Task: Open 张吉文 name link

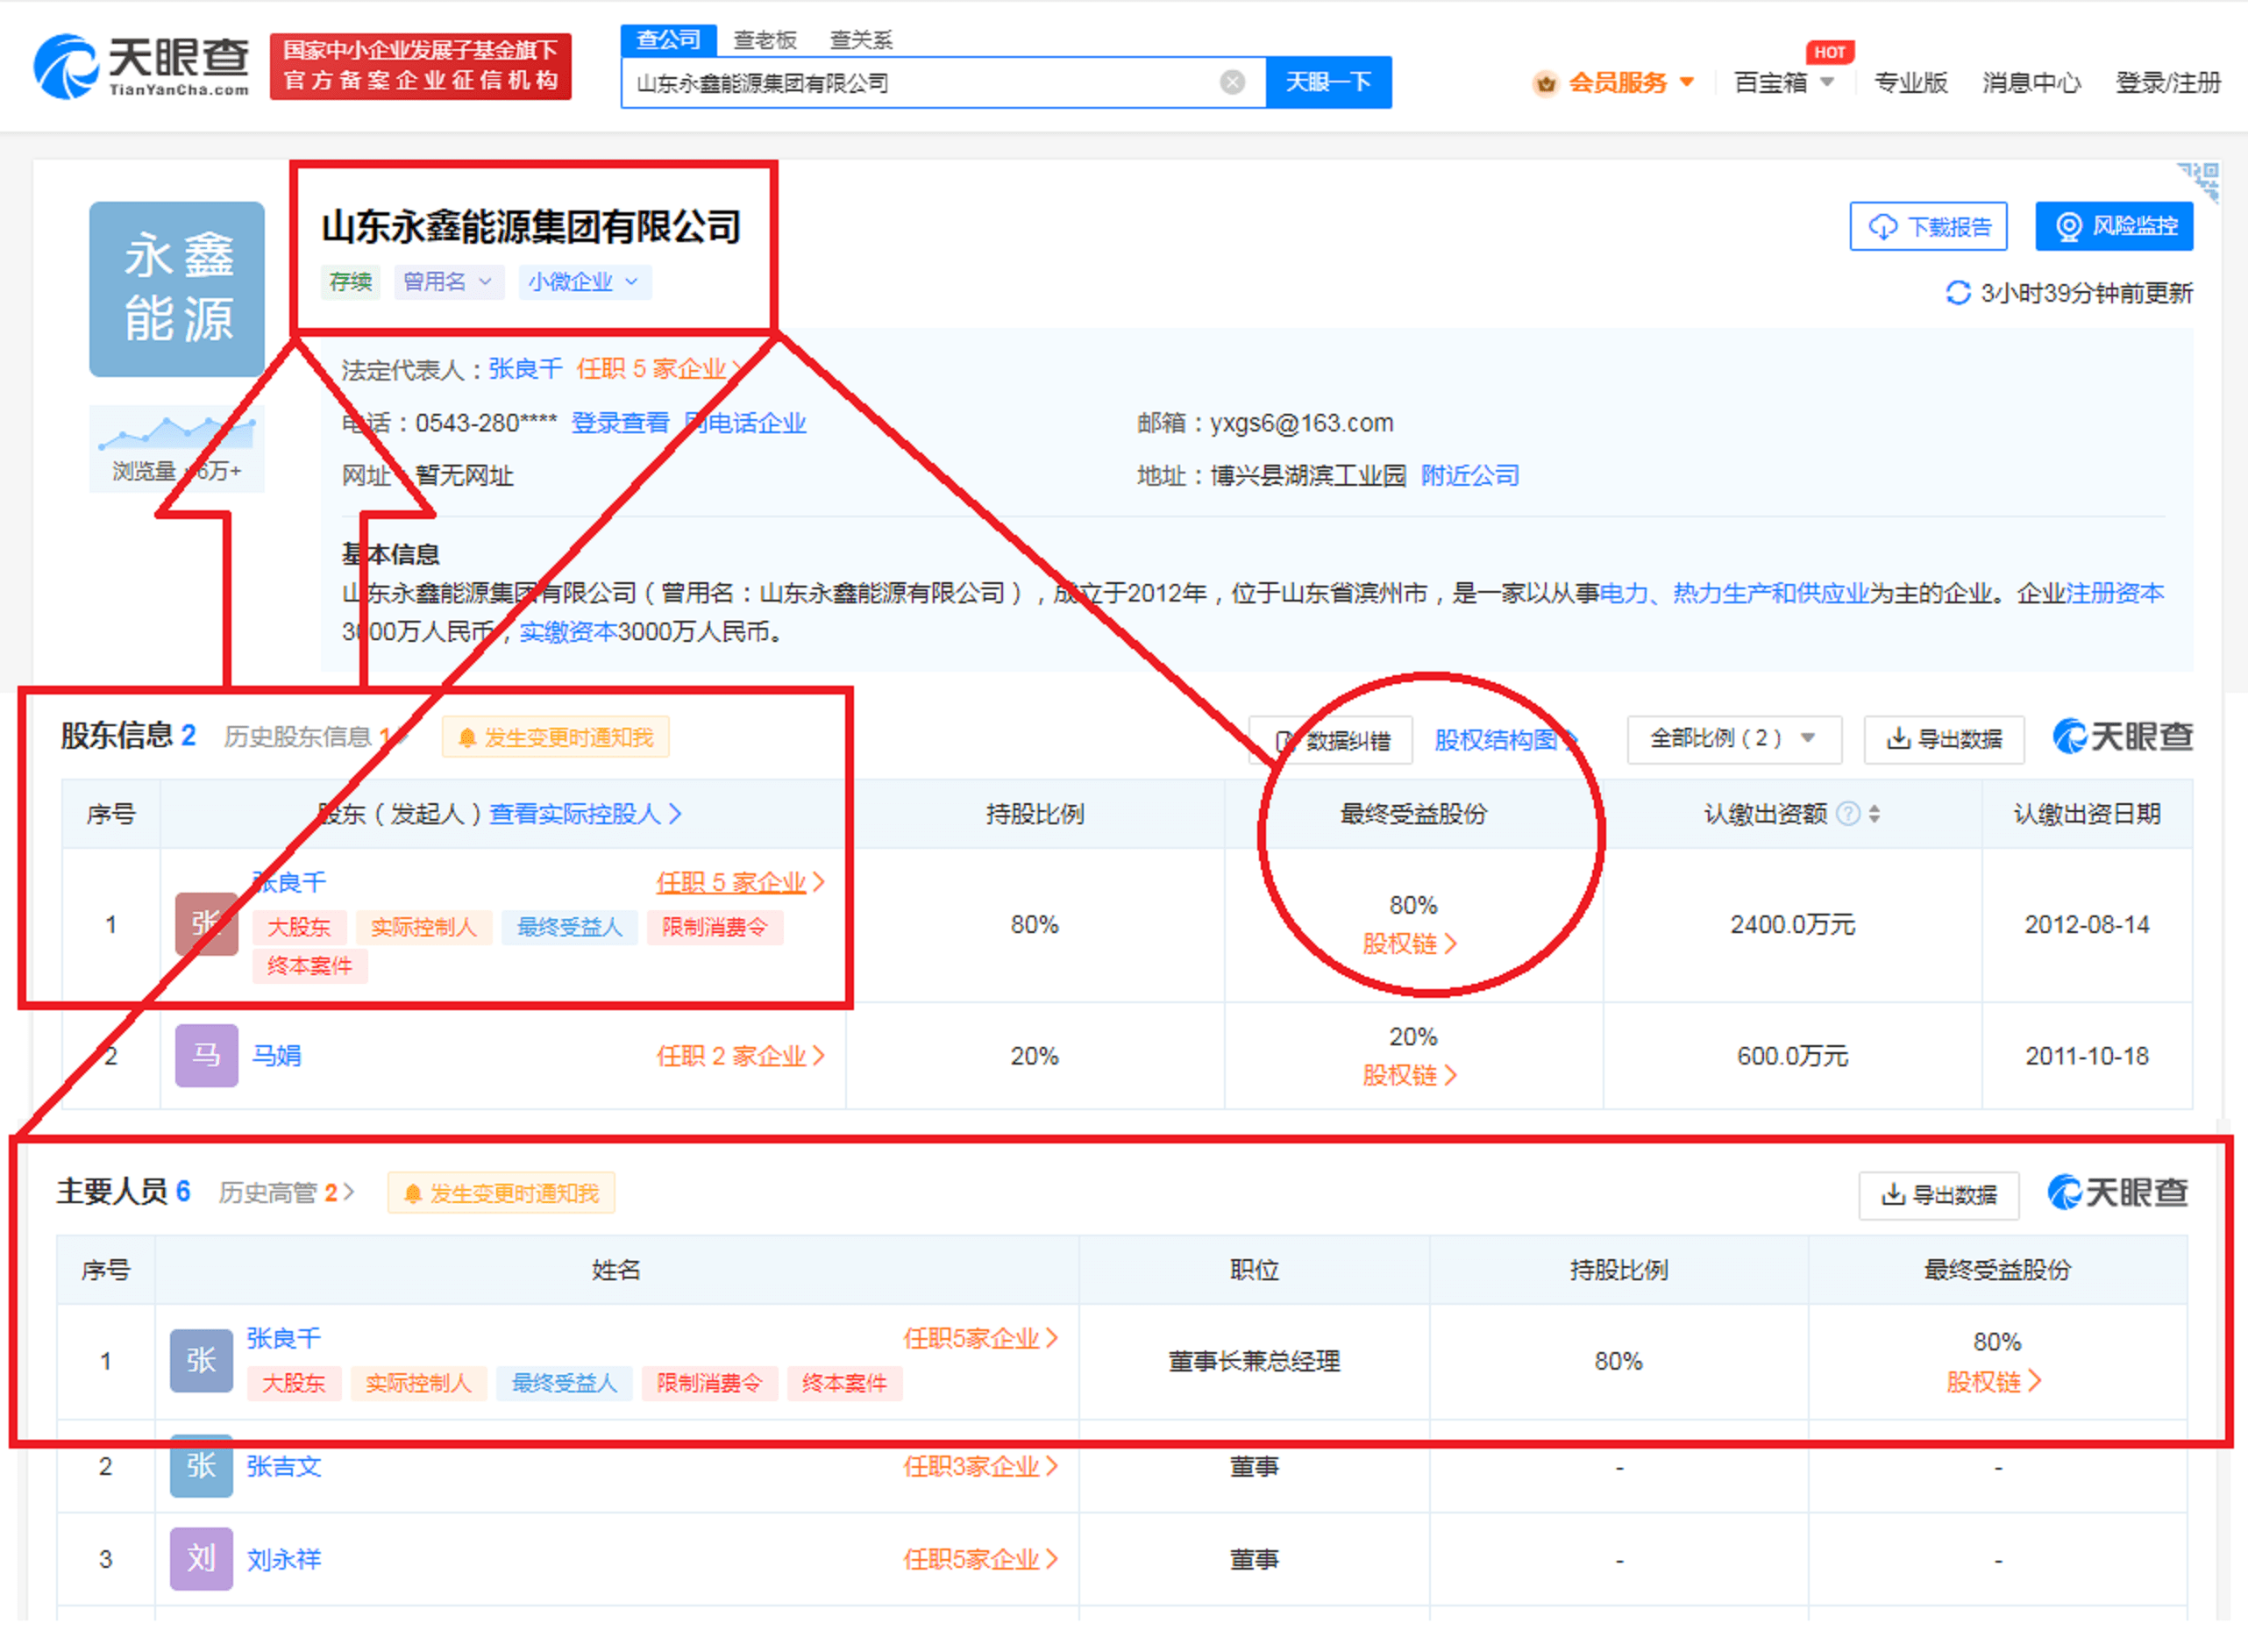Action: (284, 1466)
